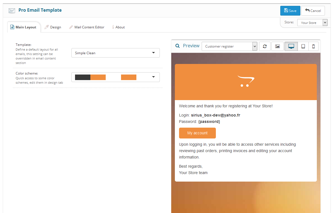Click the orange My account button in preview
Screen dimensions: 333x213
197,133
